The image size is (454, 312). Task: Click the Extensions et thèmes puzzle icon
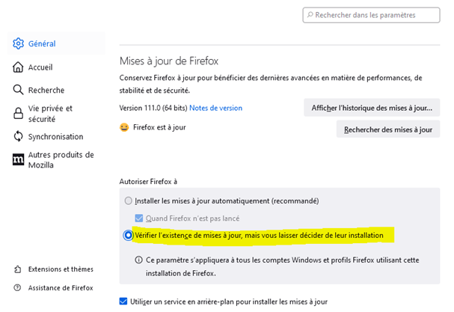click(18, 269)
